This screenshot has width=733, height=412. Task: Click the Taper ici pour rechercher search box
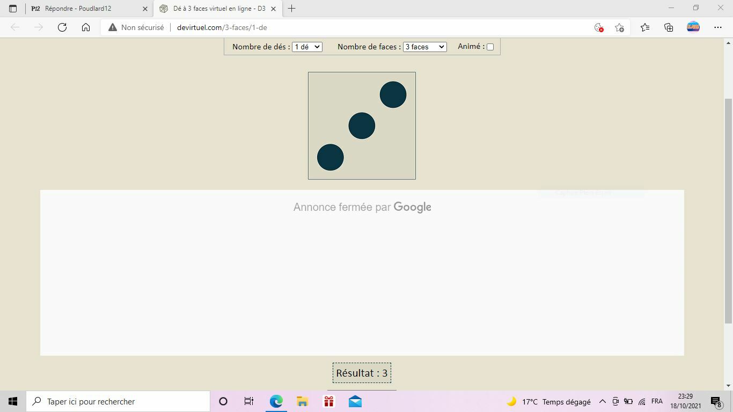tap(118, 401)
